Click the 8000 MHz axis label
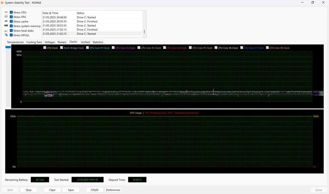Image resolution: width=329 pixels, height=194 pixels. tap(19, 53)
